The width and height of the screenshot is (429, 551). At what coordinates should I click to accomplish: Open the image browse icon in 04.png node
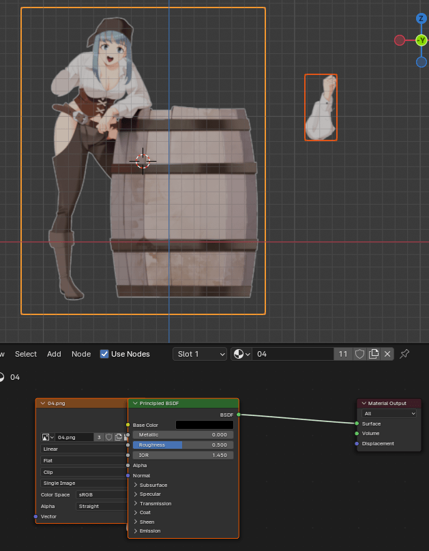(48, 437)
